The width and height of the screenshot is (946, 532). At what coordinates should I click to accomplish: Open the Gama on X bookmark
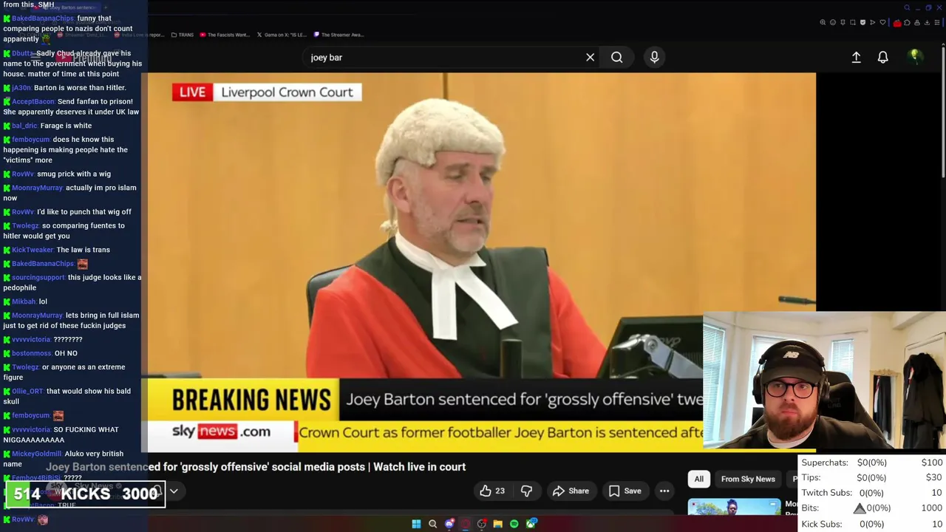click(282, 35)
